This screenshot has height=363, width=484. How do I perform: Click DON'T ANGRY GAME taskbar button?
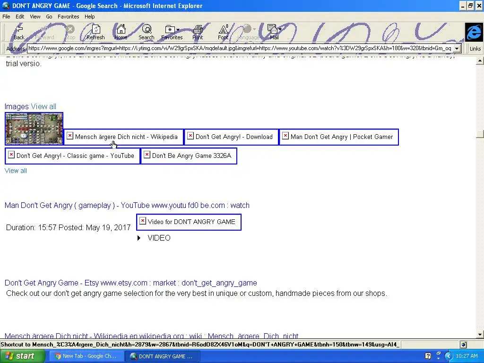click(x=163, y=356)
